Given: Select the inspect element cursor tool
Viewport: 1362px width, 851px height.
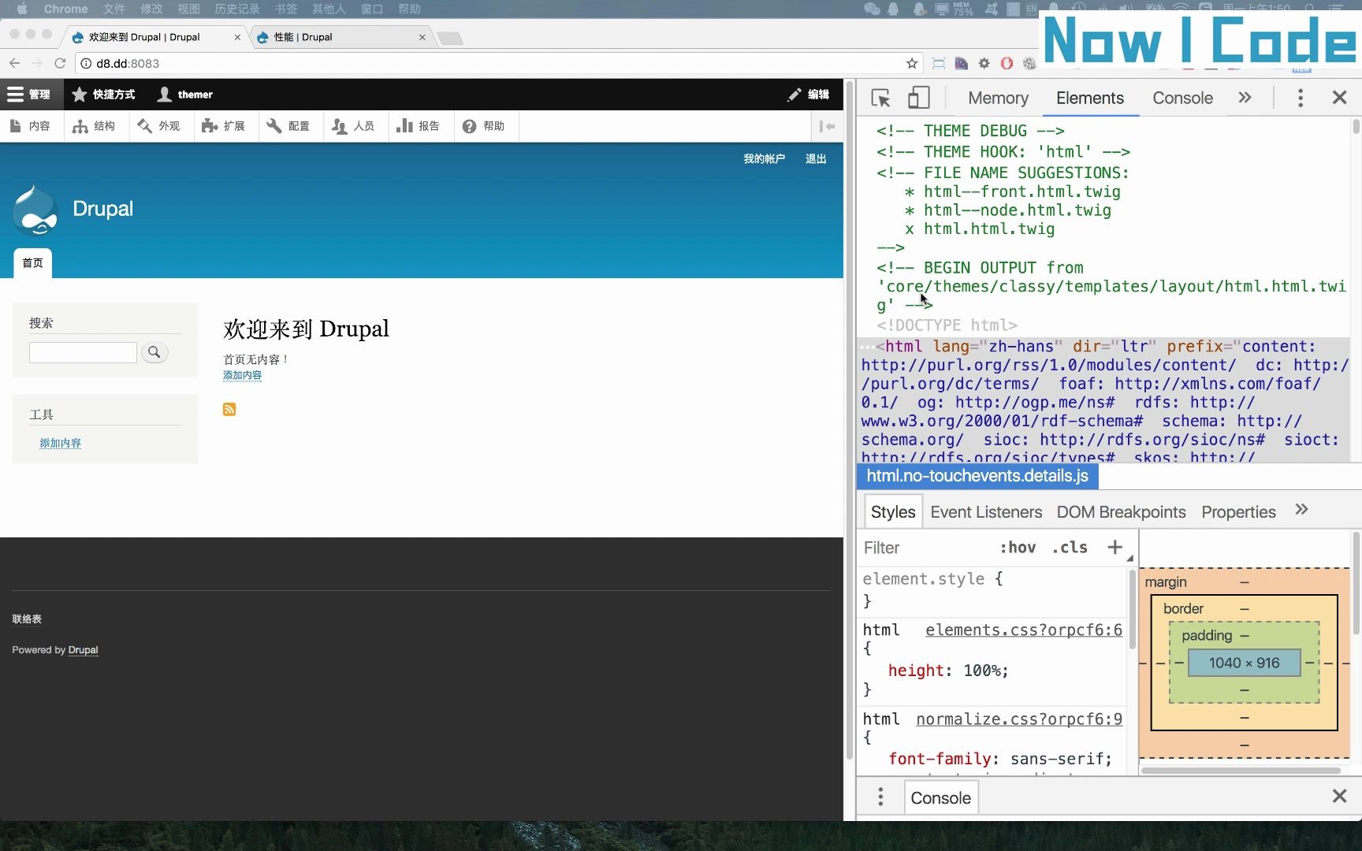Looking at the screenshot, I should point(880,97).
